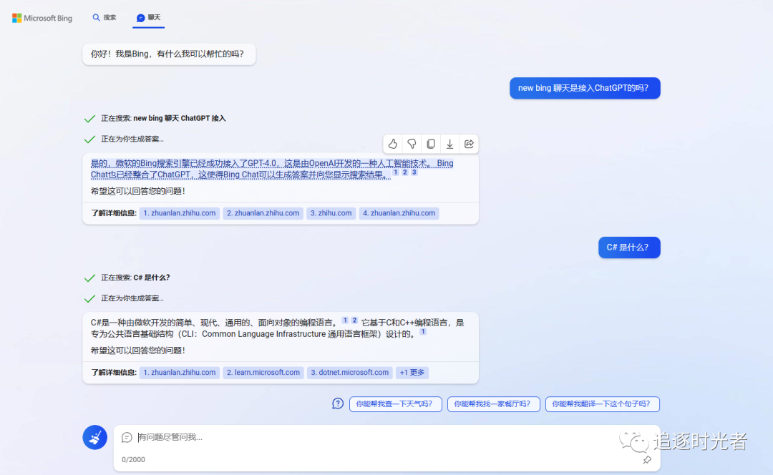Image resolution: width=773 pixels, height=475 pixels.
Task: Open C# answer's source 1. zhuanlan.zhihu.com
Action: coord(180,373)
